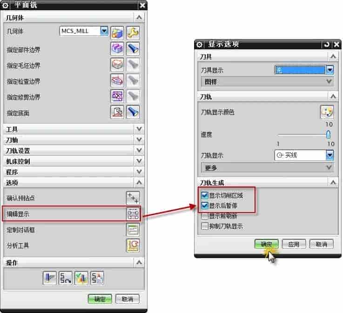
Task: Click 确定 in the 显示选项 dialog
Action: (x=266, y=244)
